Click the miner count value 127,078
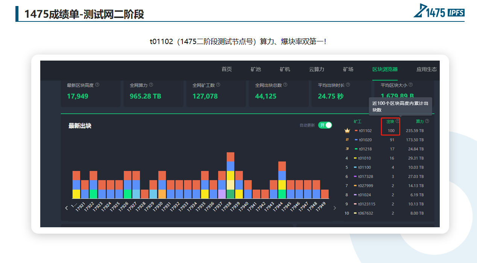The height and width of the screenshot is (263, 477). pos(205,96)
